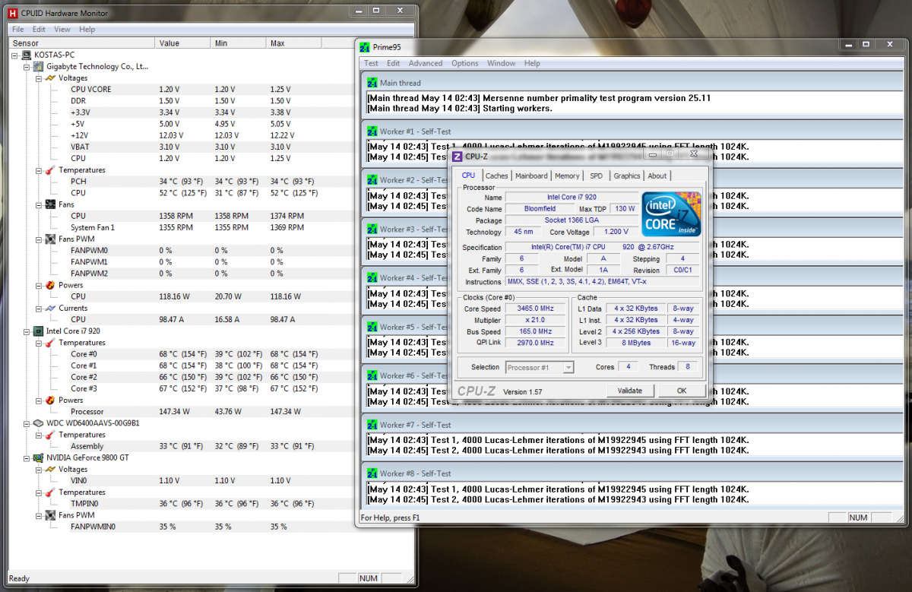Click the Currents wave icon
The height and width of the screenshot is (592, 912).
tap(50, 308)
